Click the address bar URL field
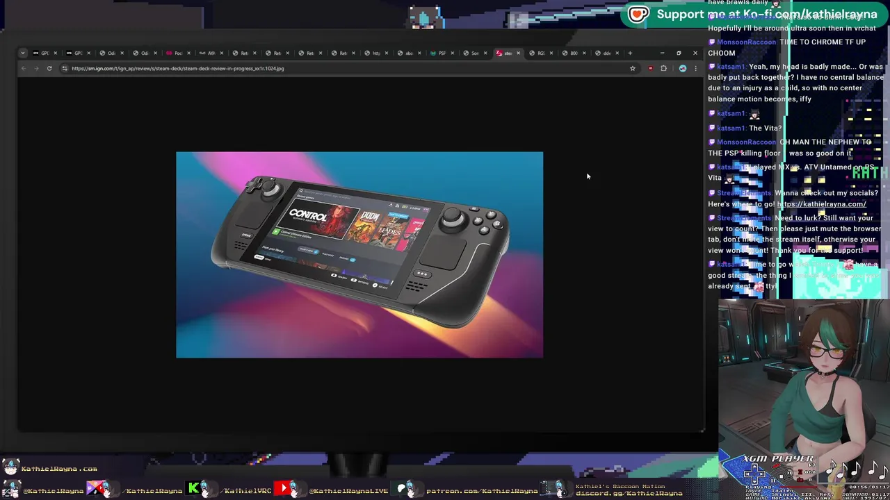890x500 pixels. pos(348,68)
